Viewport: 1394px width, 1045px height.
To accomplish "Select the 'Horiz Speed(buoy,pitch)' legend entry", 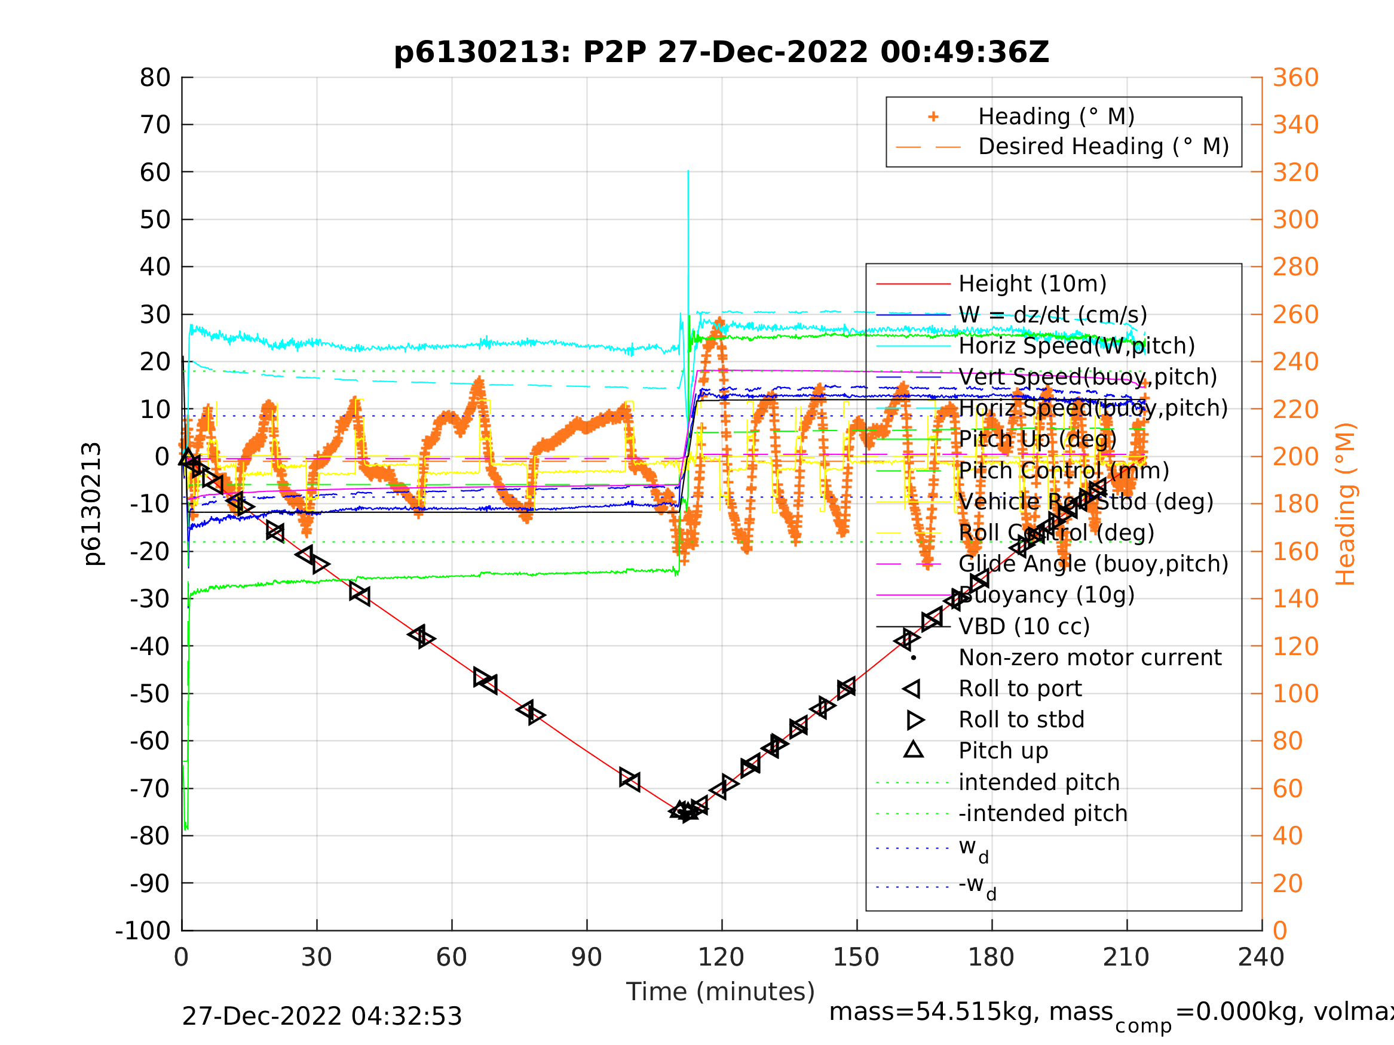I will (x=1093, y=408).
